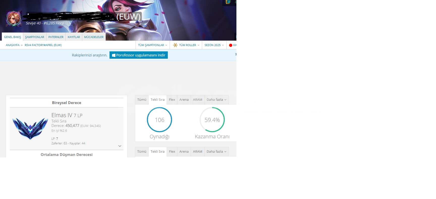Open the SEZON 2025 season dropdown
This screenshot has width=436, height=199.
[214, 45]
